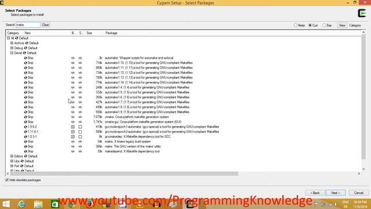Expand the Archive category
The width and height of the screenshot is (371, 209).
[12, 43]
